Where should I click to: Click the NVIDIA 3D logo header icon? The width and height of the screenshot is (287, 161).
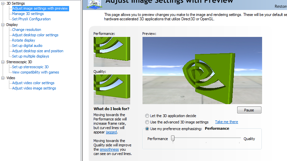click(x=94, y=4)
